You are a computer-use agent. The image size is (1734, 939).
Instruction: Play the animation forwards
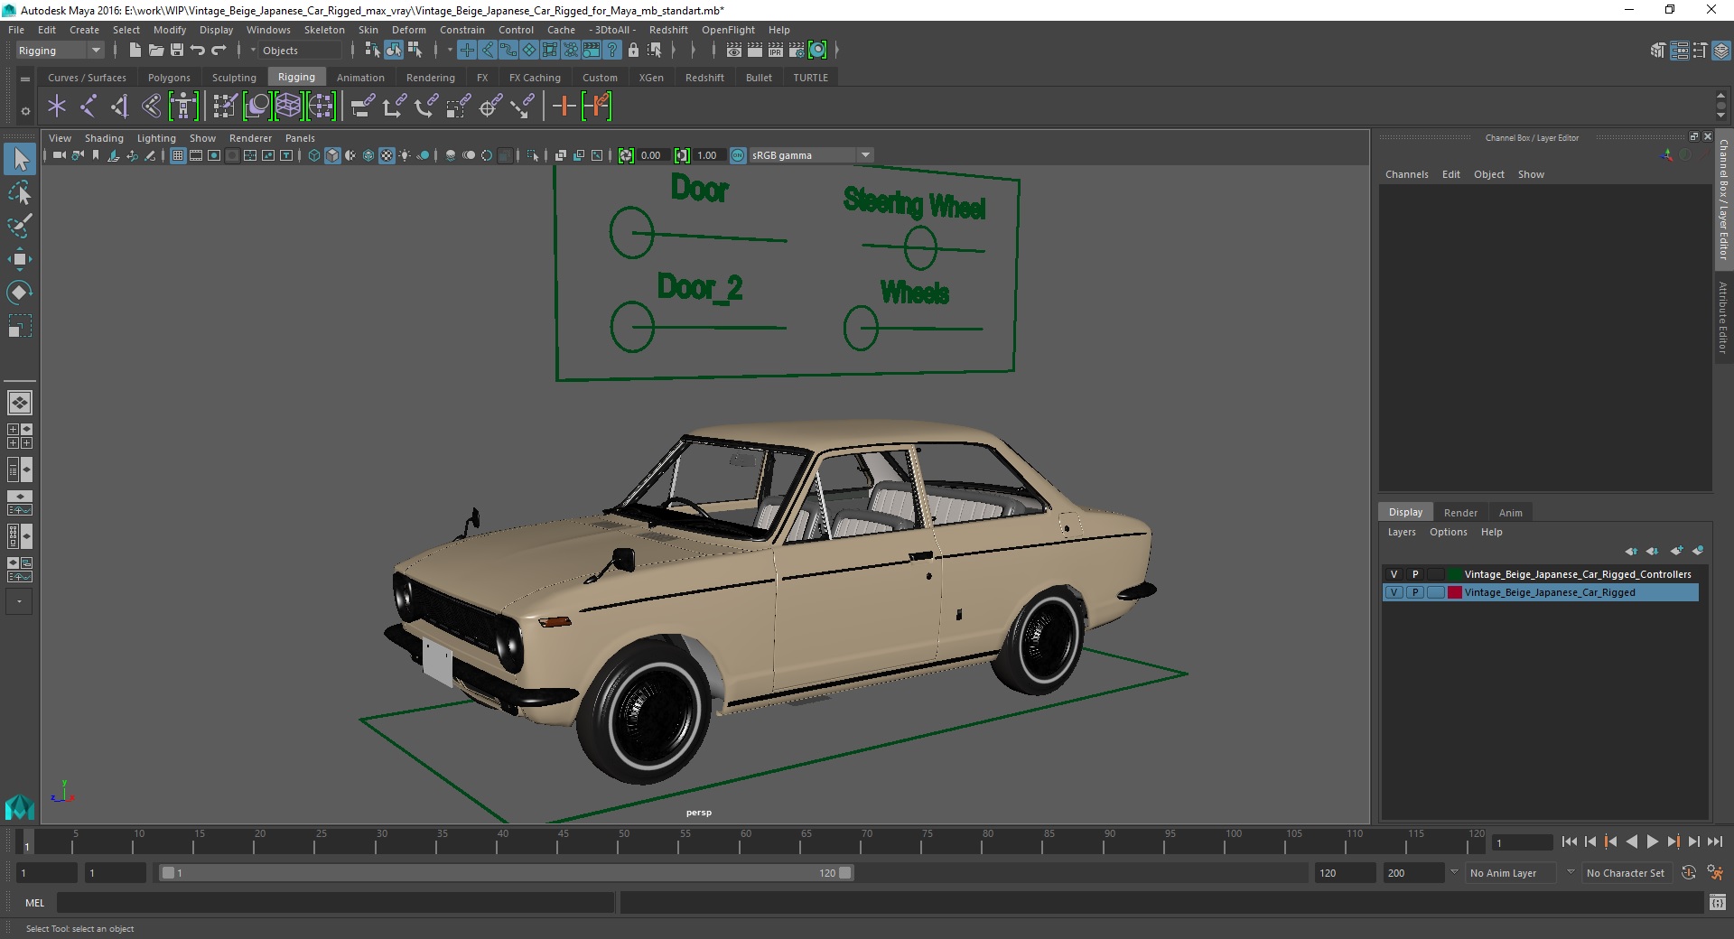coord(1652,841)
